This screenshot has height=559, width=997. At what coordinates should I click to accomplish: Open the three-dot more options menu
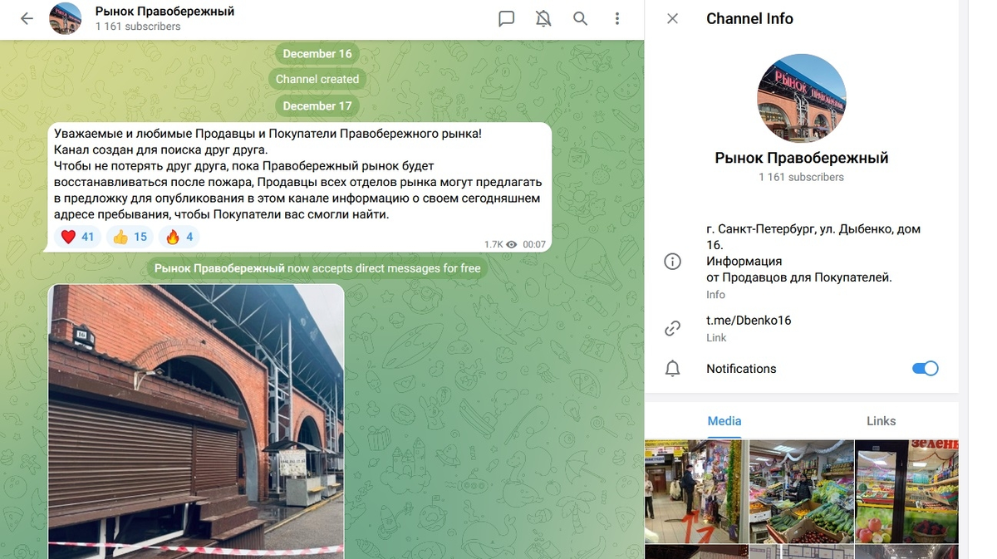(x=616, y=18)
